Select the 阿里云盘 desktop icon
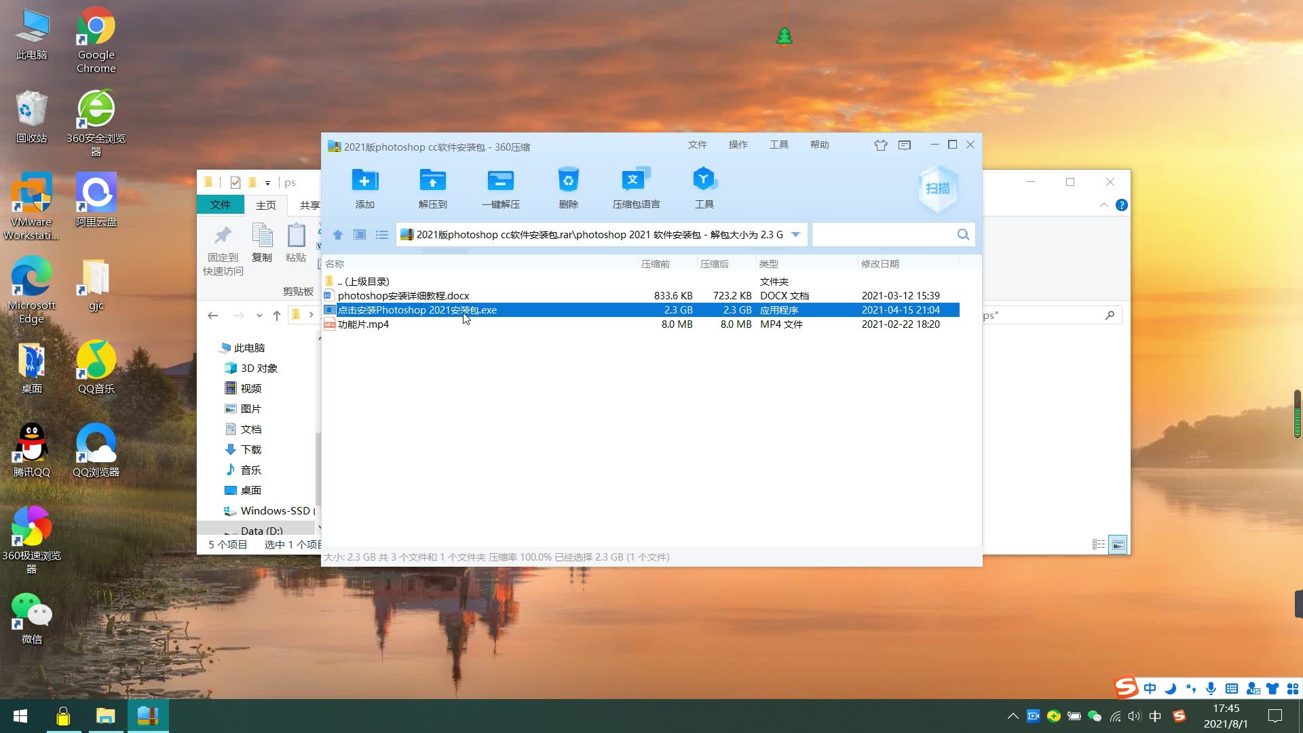The width and height of the screenshot is (1303, 733). (96, 200)
